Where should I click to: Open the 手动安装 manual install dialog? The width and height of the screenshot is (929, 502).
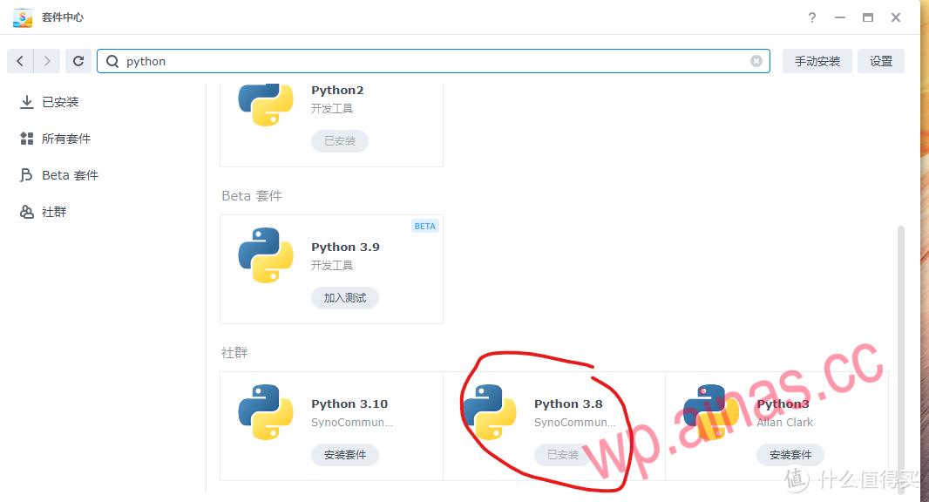click(817, 61)
